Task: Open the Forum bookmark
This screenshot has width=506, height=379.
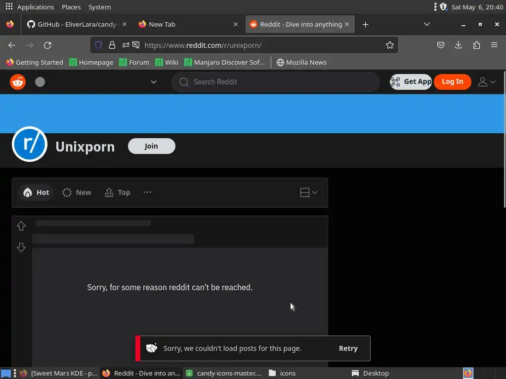Action: [x=134, y=62]
